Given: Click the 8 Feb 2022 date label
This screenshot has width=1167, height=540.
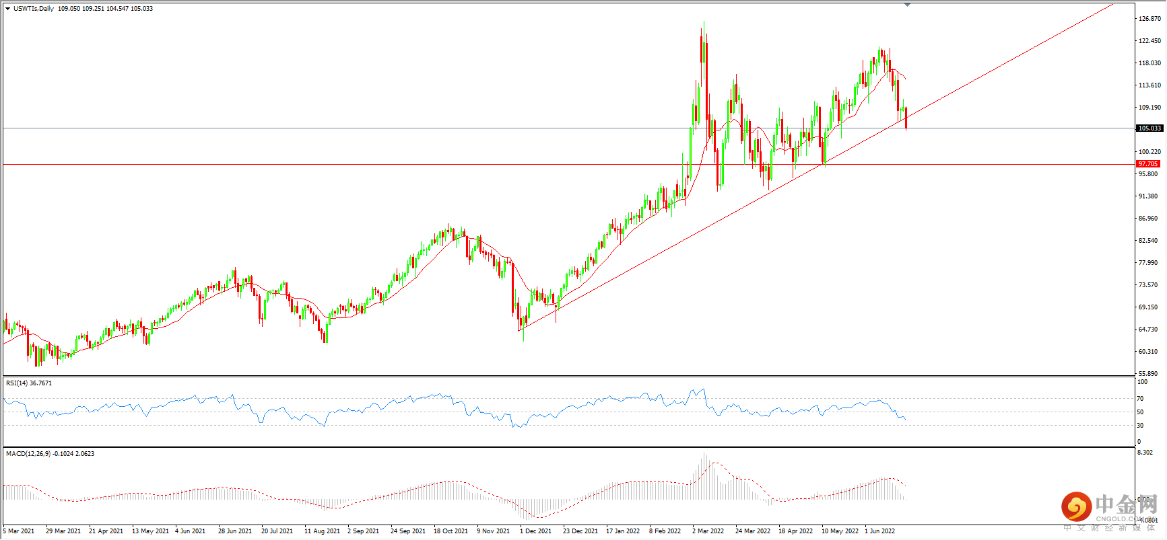Looking at the screenshot, I should pyautogui.click(x=665, y=531).
